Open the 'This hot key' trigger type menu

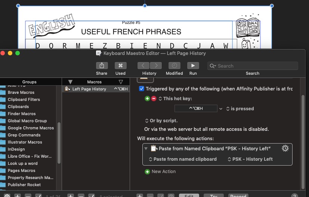(x=175, y=98)
